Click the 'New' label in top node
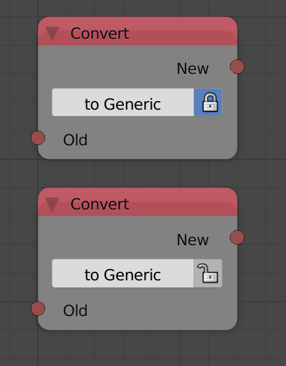286x366 pixels. pyautogui.click(x=192, y=68)
